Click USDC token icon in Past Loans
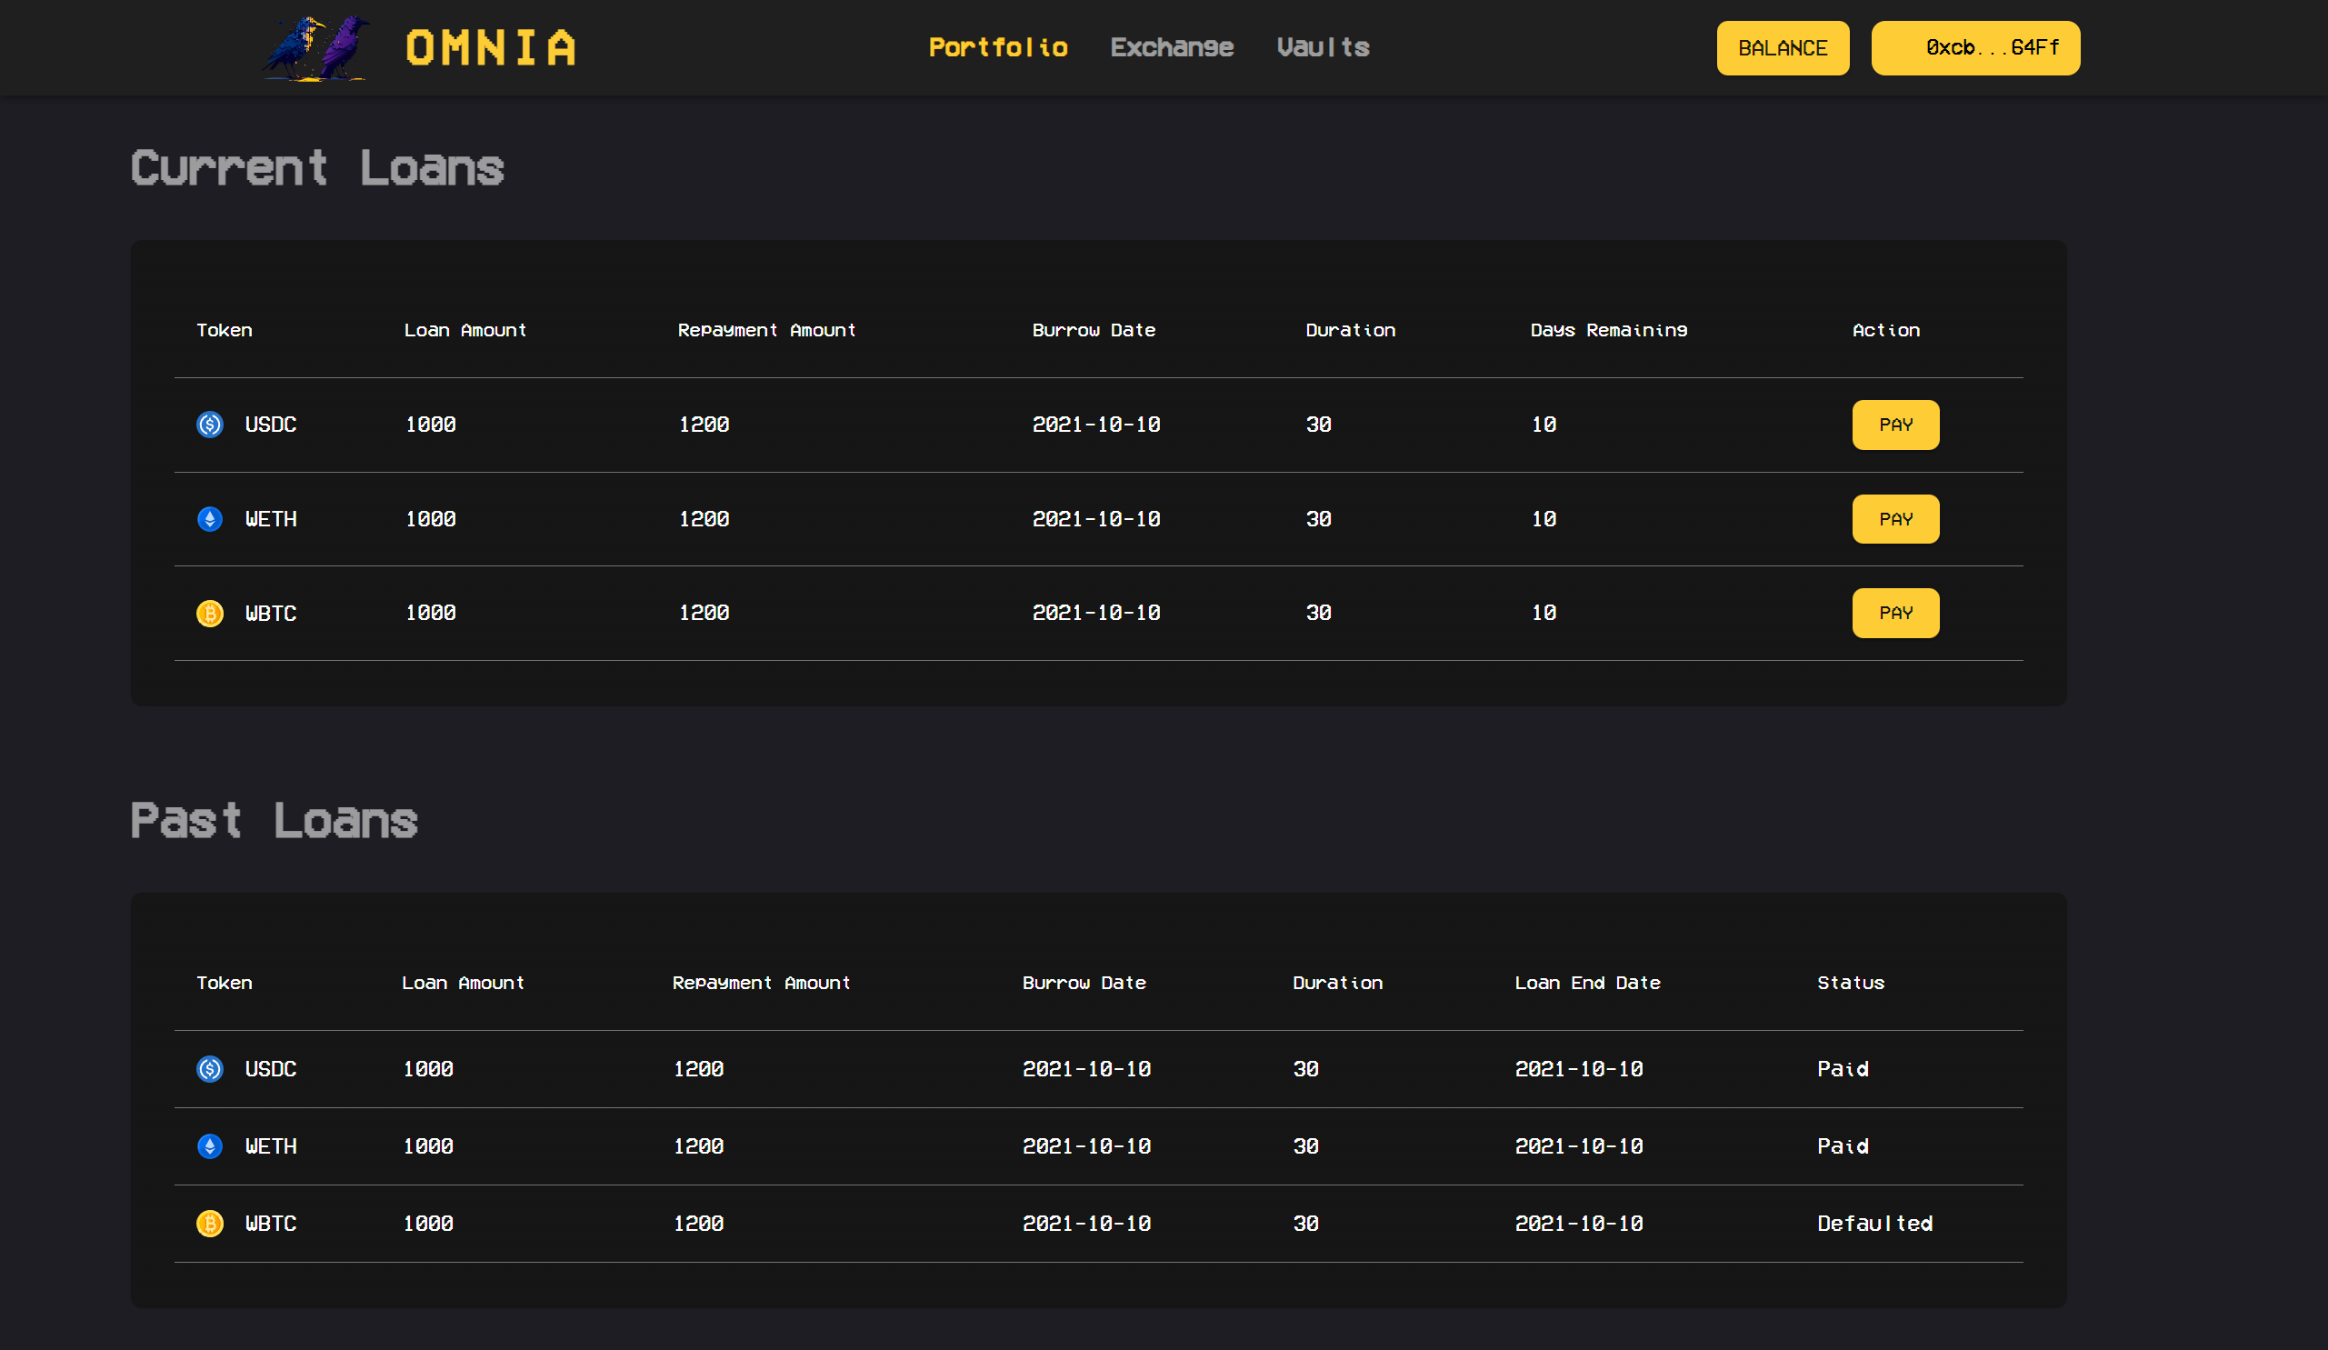2328x1350 pixels. pyautogui.click(x=210, y=1069)
